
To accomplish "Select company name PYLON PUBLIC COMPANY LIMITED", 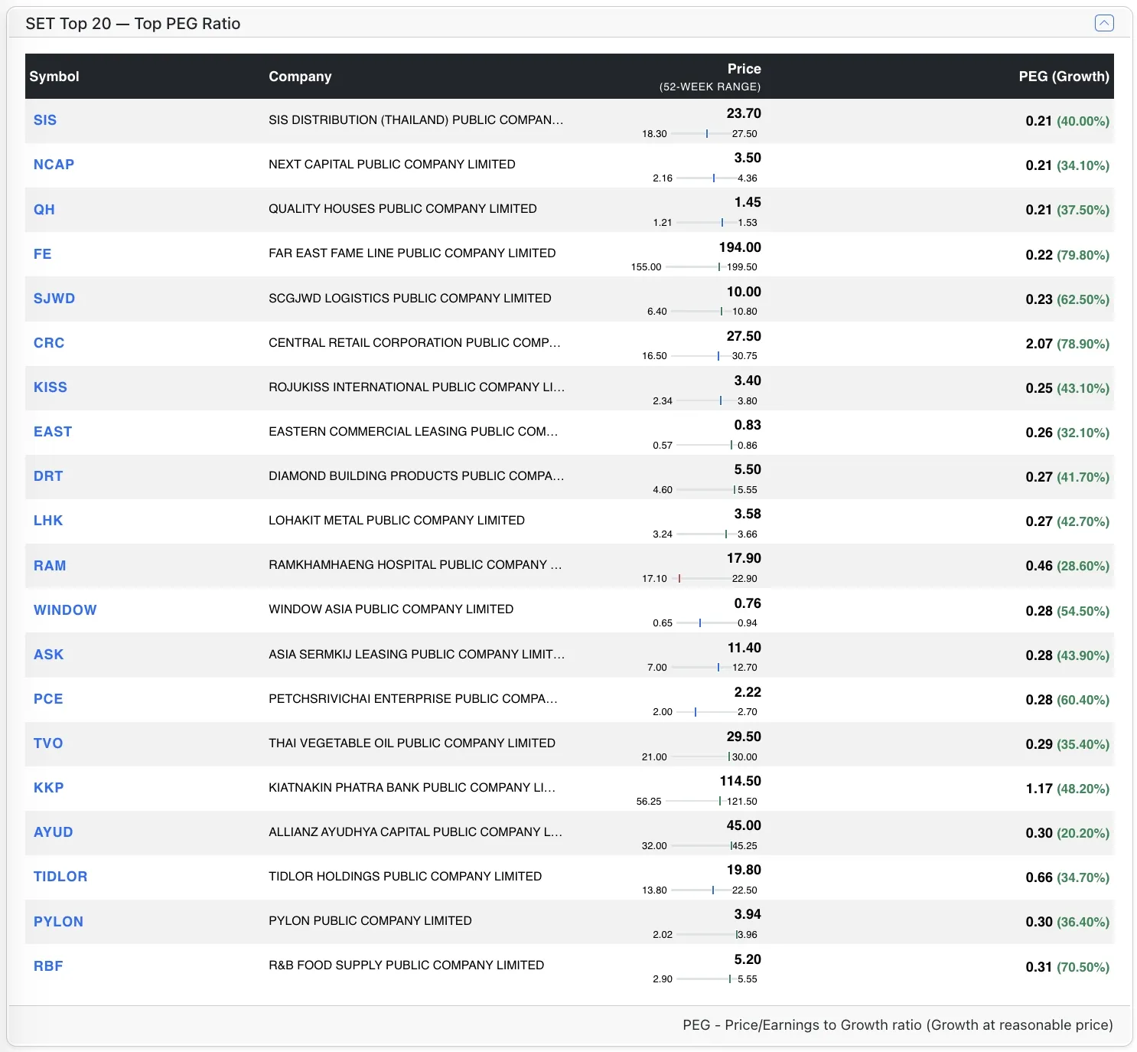I will tap(370, 920).
